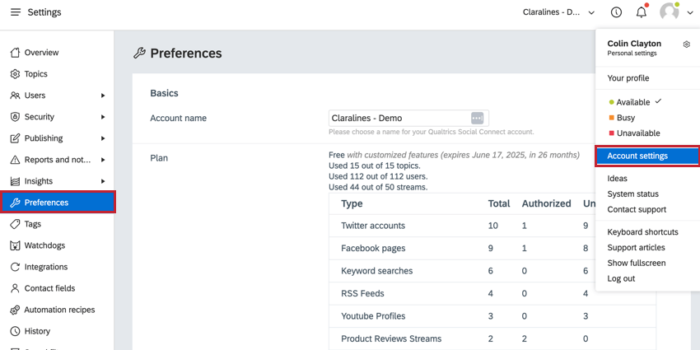Click the Watchdogs dog icon

coord(15,245)
